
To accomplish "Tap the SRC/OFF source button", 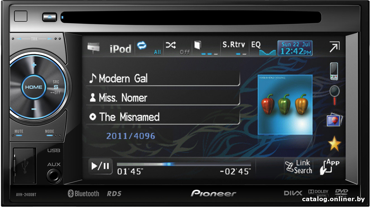I will click(x=56, y=87).
